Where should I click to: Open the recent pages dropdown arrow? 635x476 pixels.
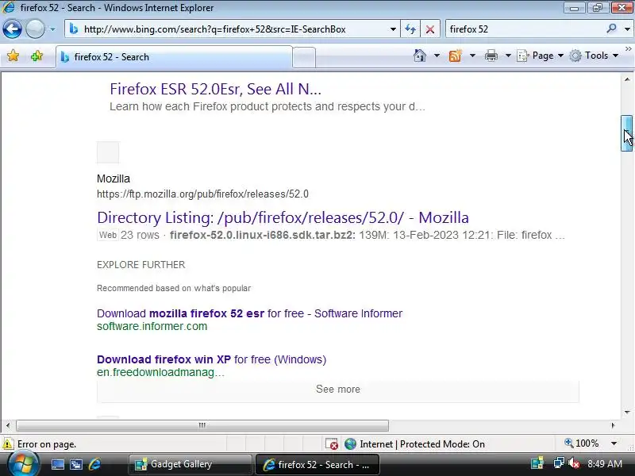(x=52, y=29)
